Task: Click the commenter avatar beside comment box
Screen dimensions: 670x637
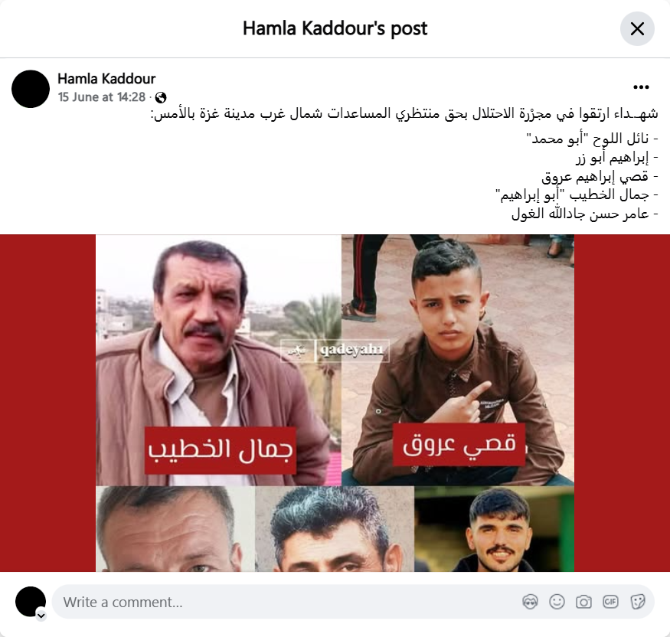Action: point(31,602)
